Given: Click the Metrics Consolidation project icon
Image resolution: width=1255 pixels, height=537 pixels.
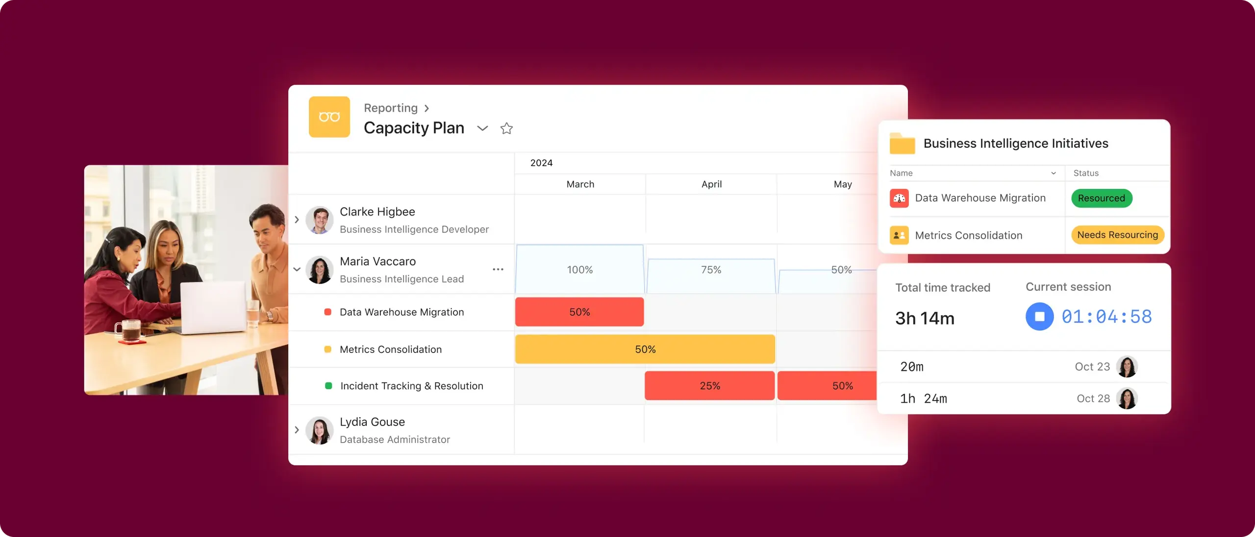Looking at the screenshot, I should (x=899, y=234).
